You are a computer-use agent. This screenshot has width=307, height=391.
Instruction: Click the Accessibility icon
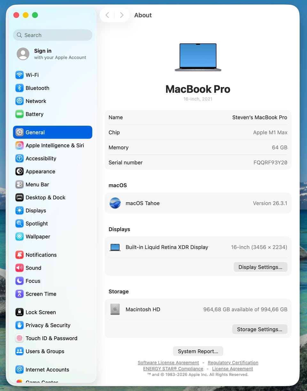[20, 158]
